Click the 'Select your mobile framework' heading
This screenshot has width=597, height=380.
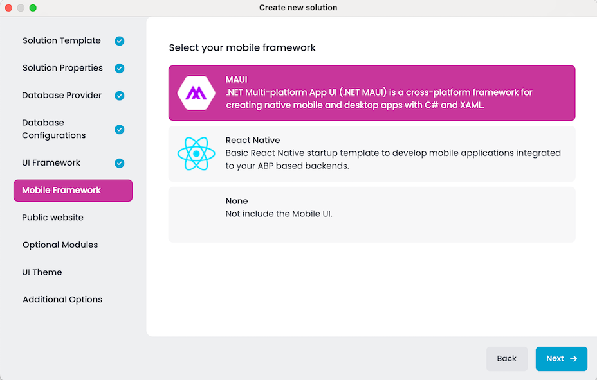[x=242, y=48]
